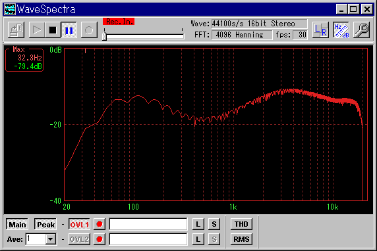Click the WaveSpectra title bar app icon
Image resolution: width=377 pixels, height=251 pixels.
click(x=10, y=9)
